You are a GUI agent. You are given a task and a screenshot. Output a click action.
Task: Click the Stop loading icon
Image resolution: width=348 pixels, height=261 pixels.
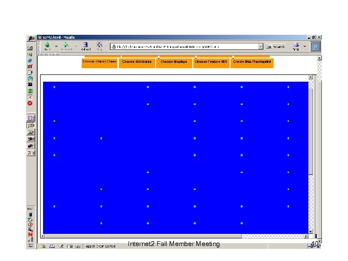[x=99, y=46]
